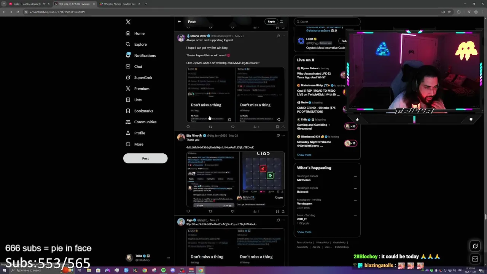Open #DO_IT trending topic
This screenshot has width=487, height=274.
[301, 219]
